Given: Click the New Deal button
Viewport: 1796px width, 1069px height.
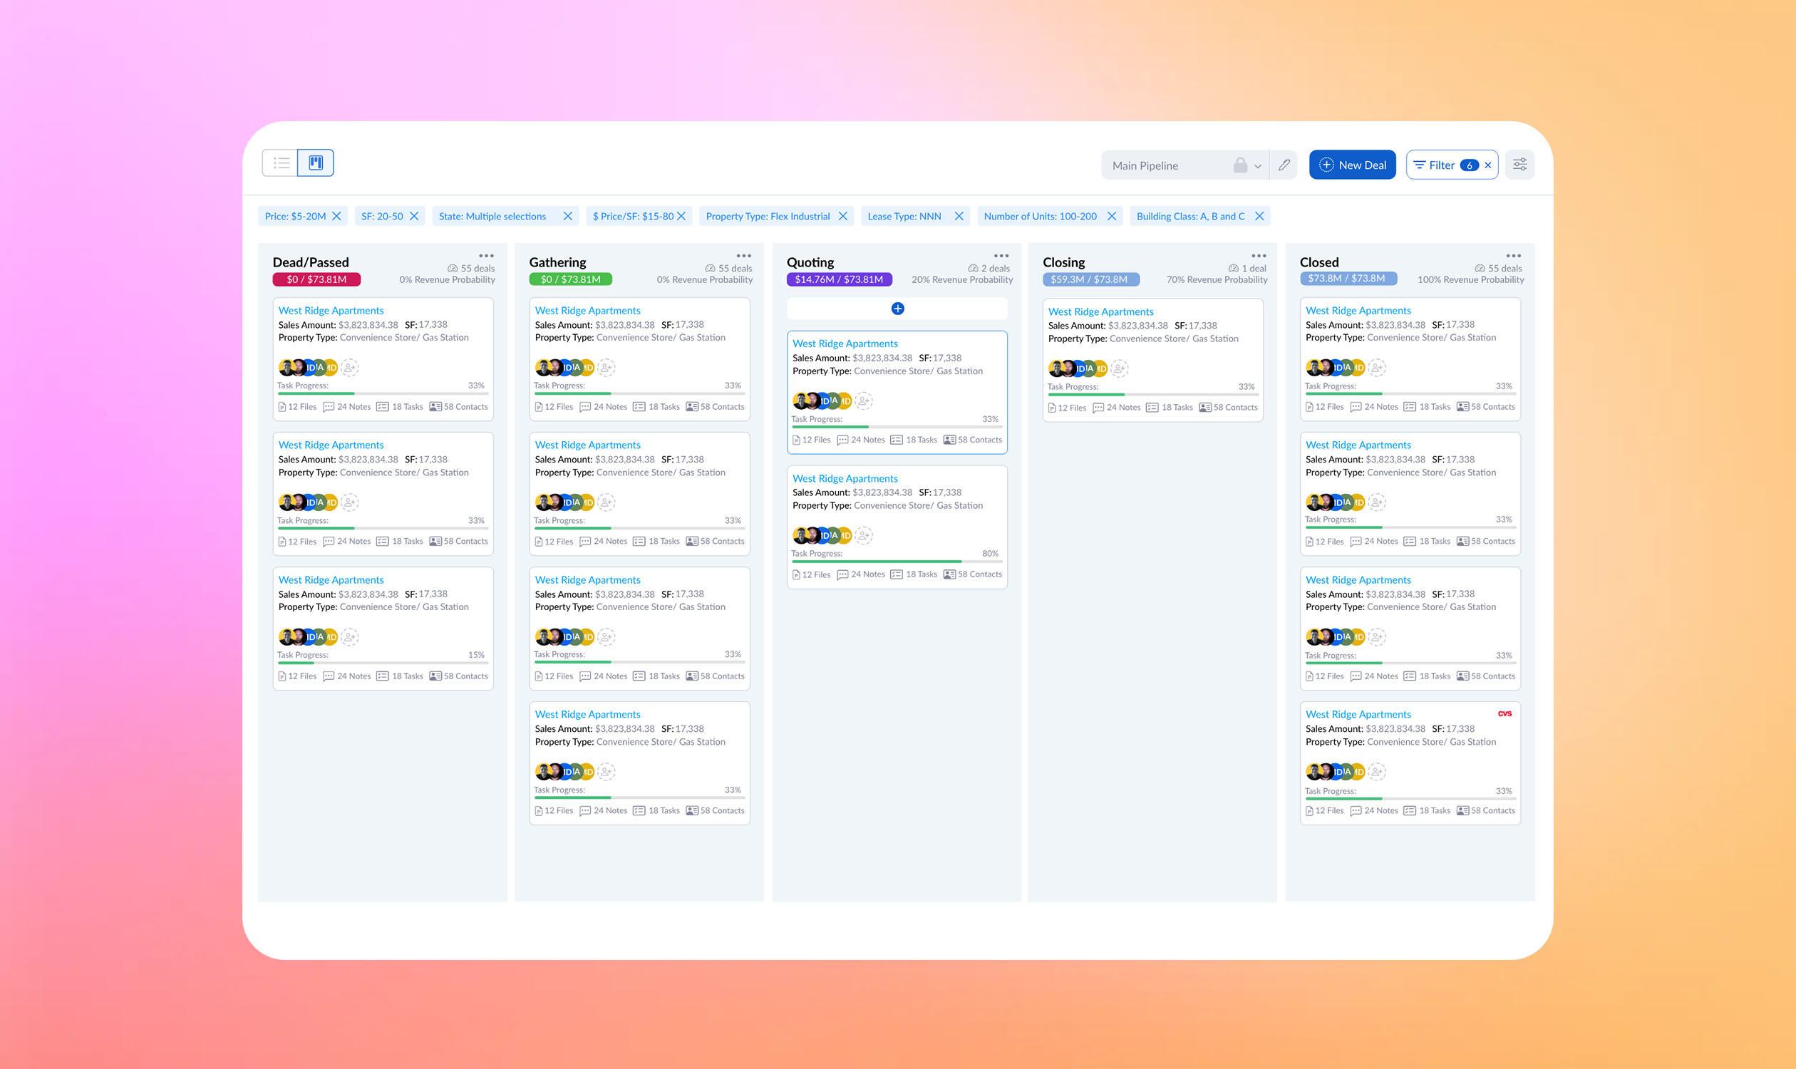Looking at the screenshot, I should point(1352,165).
